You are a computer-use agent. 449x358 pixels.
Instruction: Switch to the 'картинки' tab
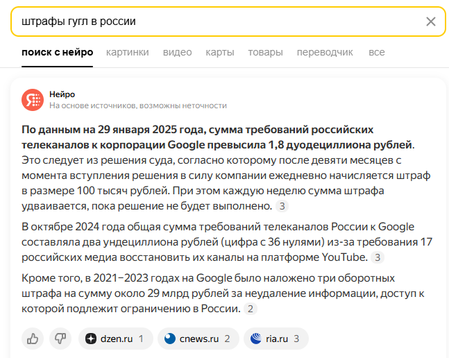pyautogui.click(x=128, y=52)
